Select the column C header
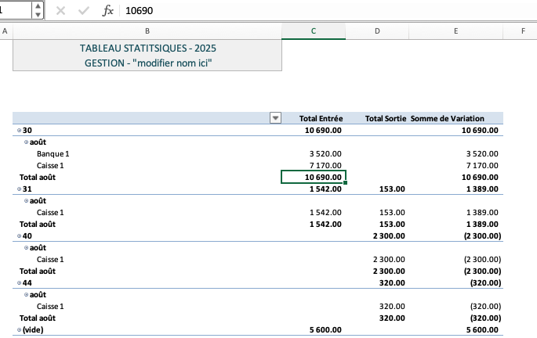The image size is (537, 338). (x=314, y=31)
